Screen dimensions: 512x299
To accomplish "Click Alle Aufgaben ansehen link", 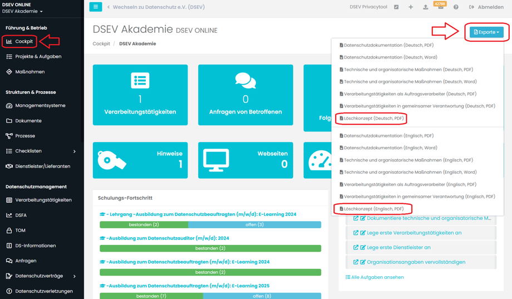I will pos(375,277).
